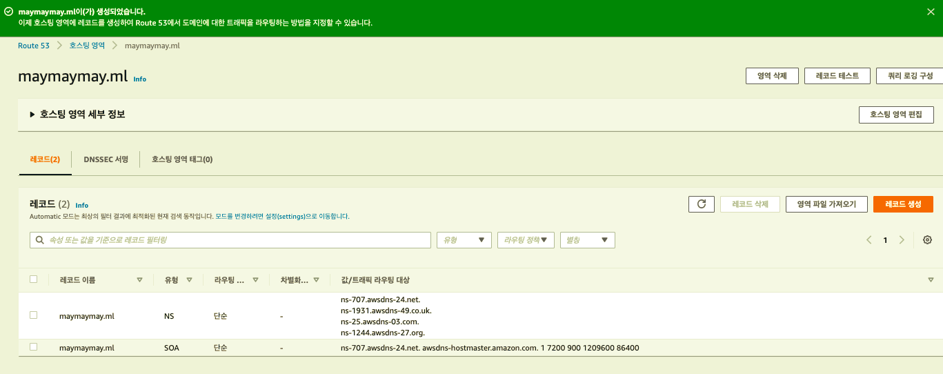
Task: Open Route 53 breadcrumb link
Action: click(x=34, y=46)
